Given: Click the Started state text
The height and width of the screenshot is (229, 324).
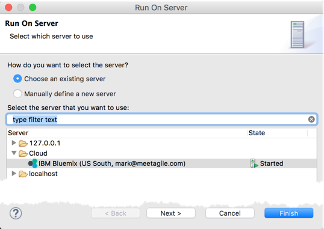Looking at the screenshot, I should point(272,163).
